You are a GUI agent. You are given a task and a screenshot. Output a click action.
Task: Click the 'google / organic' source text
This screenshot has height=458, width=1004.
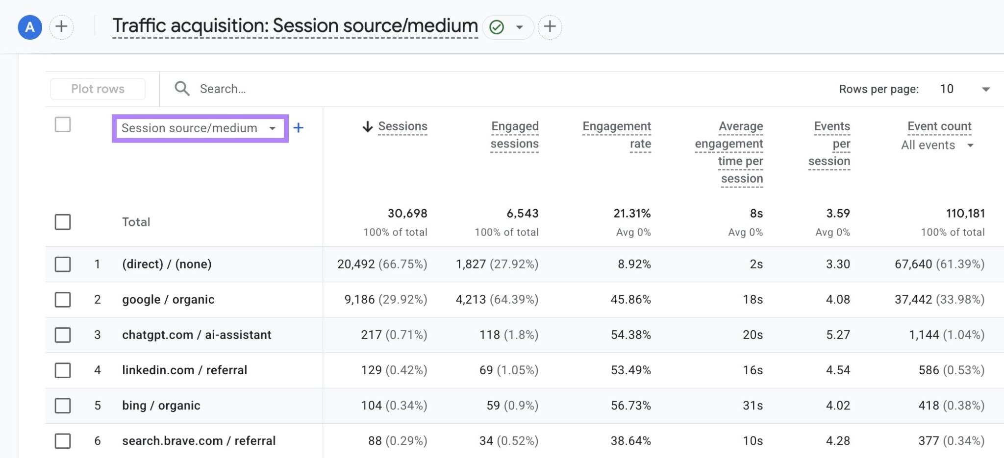tap(168, 299)
